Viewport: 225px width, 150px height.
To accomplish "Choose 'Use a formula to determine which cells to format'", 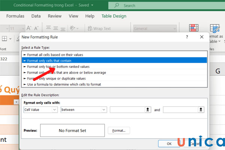I will [x=64, y=84].
